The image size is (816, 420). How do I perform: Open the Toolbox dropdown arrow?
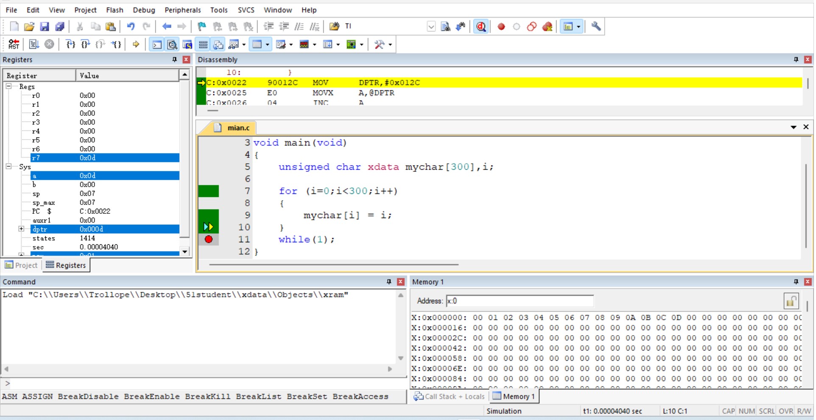[390, 44]
